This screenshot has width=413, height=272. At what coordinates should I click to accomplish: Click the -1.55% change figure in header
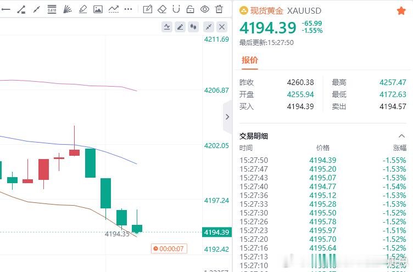[x=312, y=31]
